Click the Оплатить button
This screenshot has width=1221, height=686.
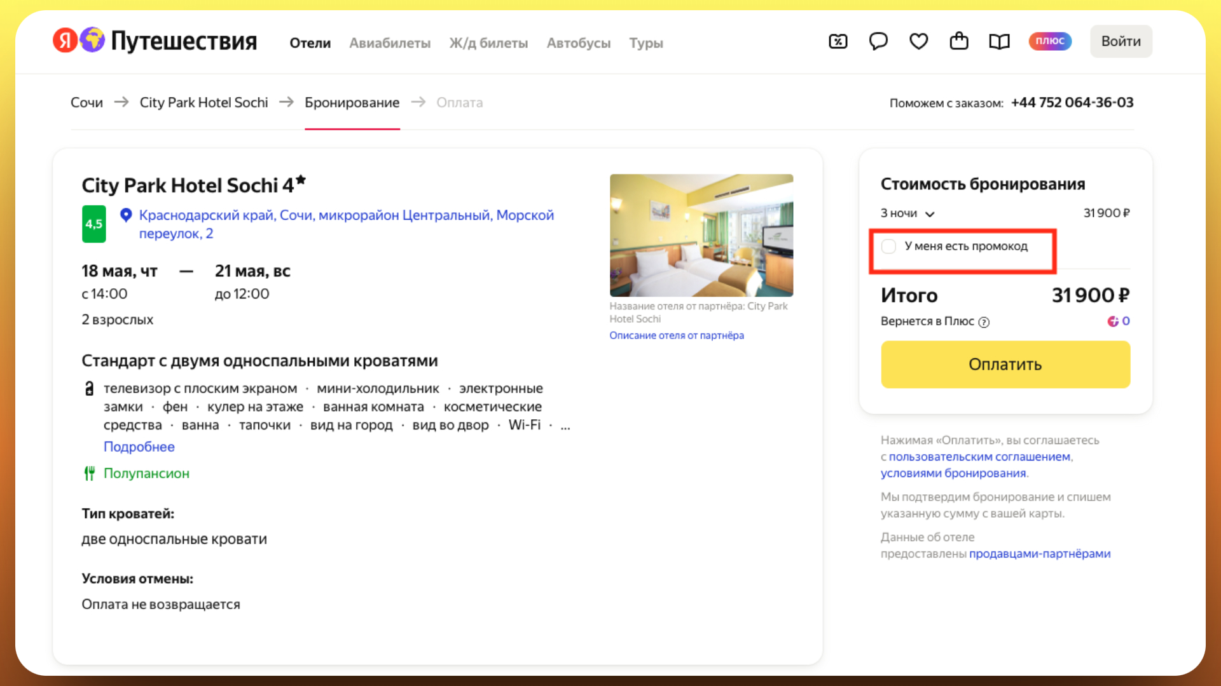(1005, 364)
